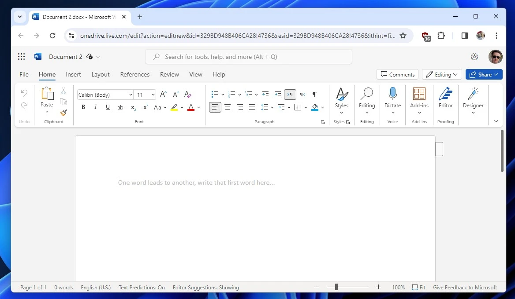Switch to the Insert ribbon tab
This screenshot has height=299, width=515.
[73, 74]
